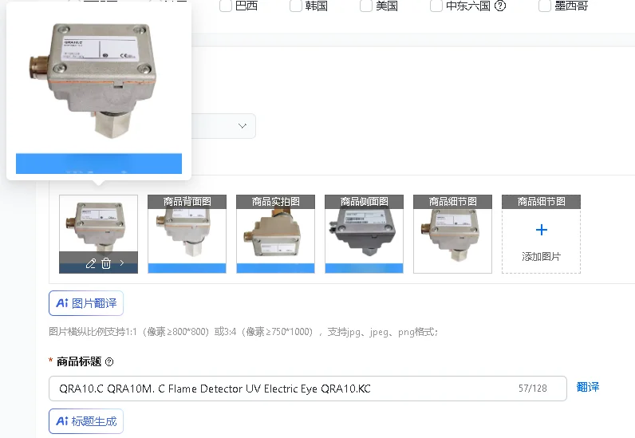Click the right arrow icon on first thumbnail
Screen dimensions: 635x438
click(x=122, y=263)
